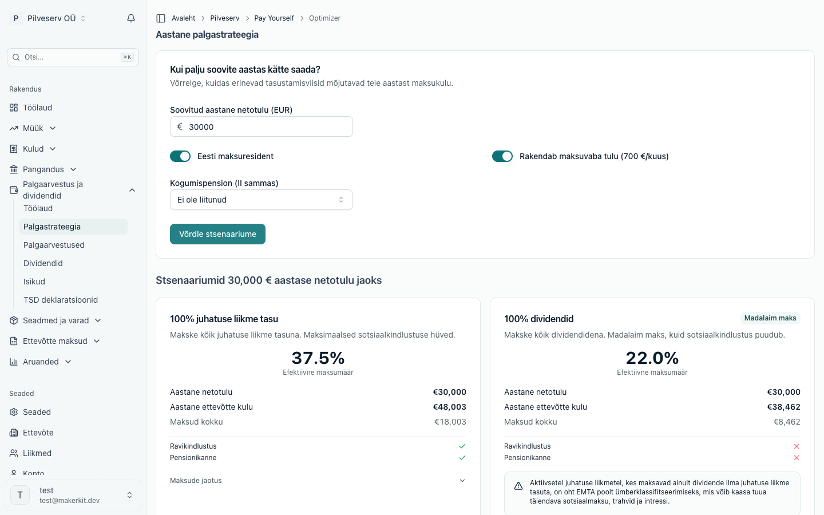This screenshot has width=824, height=515.
Task: Click the Pangandus bank icon
Action: pyautogui.click(x=14, y=169)
